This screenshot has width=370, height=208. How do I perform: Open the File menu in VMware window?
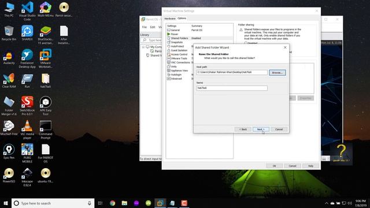tap(145, 27)
